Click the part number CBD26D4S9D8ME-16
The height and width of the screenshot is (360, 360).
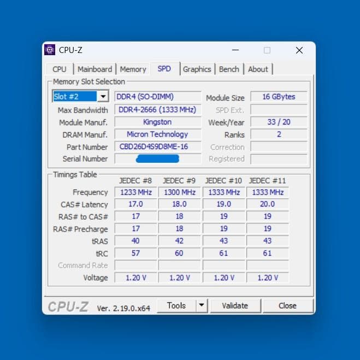pos(158,146)
